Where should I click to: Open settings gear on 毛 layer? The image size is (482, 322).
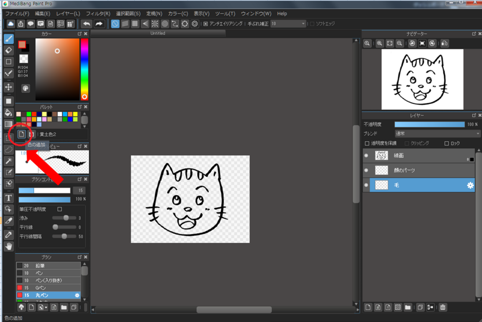[470, 185]
